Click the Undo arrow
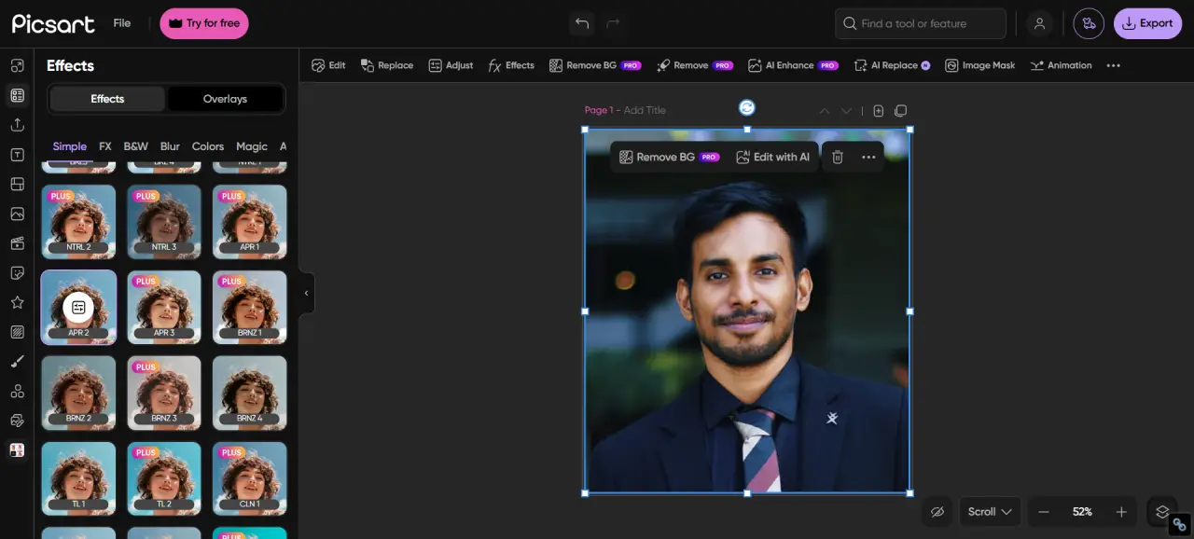 pos(582,23)
